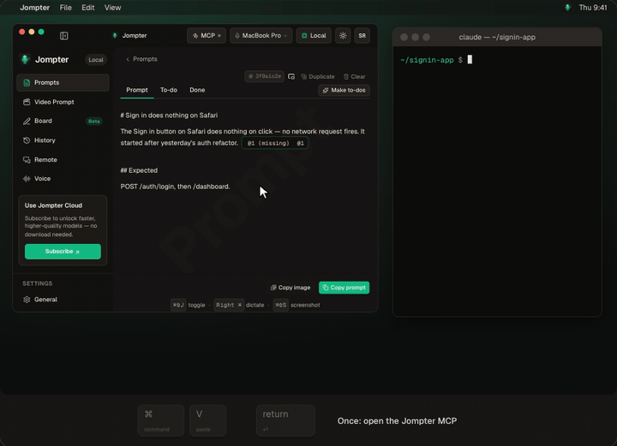Open Remote in the sidebar
The width and height of the screenshot is (617, 446).
[63, 159]
